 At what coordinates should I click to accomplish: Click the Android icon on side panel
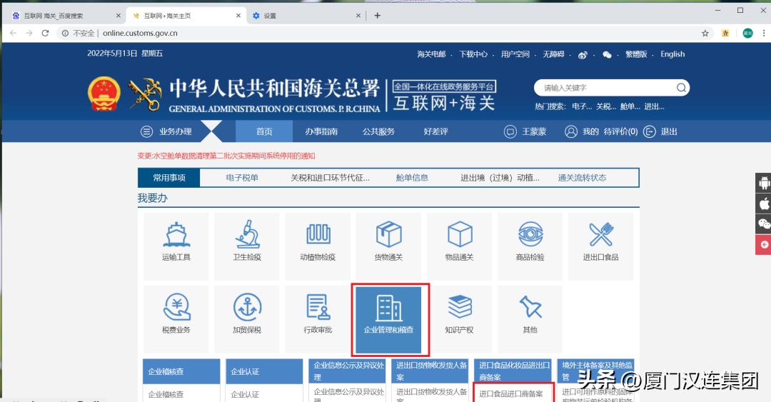[764, 183]
